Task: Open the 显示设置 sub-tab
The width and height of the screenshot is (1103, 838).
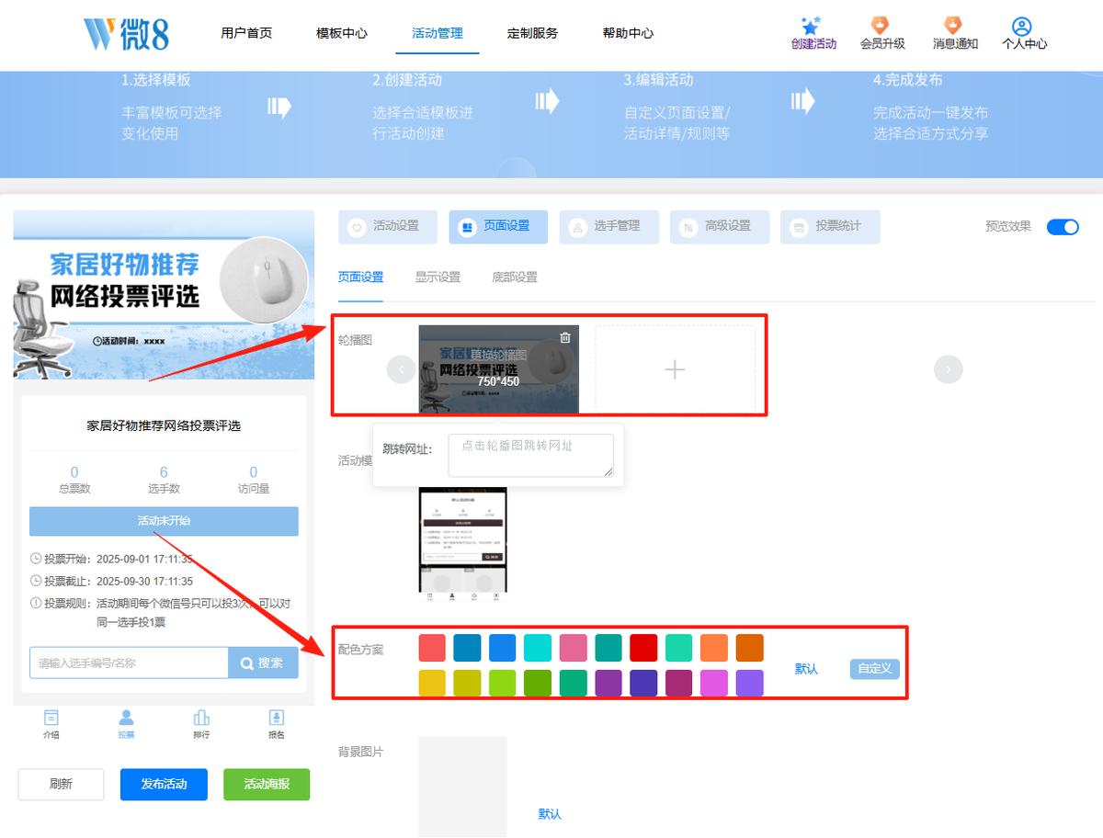Action: [438, 277]
